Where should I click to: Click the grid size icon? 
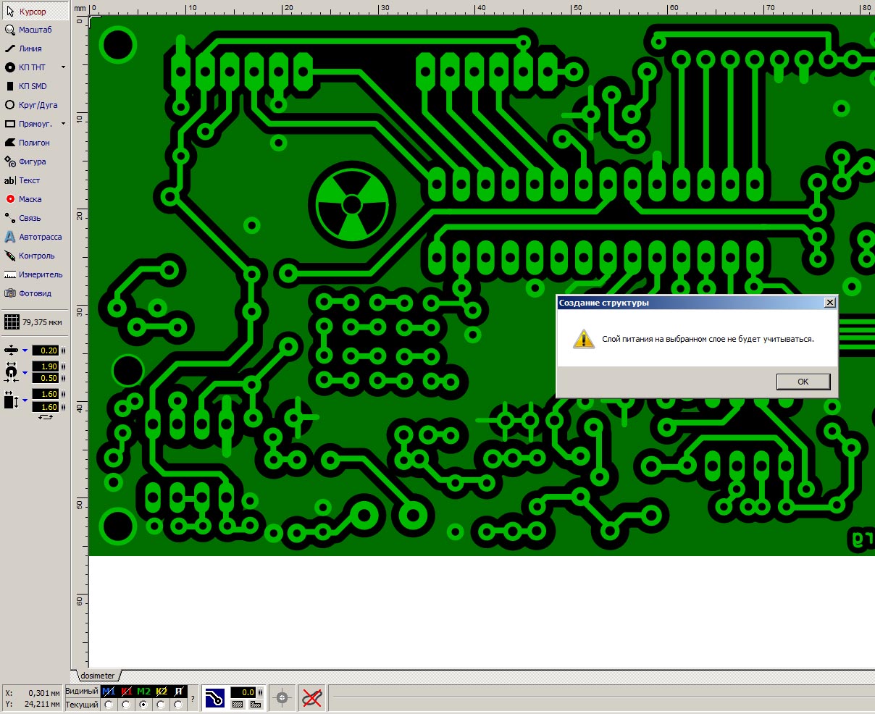coord(12,322)
